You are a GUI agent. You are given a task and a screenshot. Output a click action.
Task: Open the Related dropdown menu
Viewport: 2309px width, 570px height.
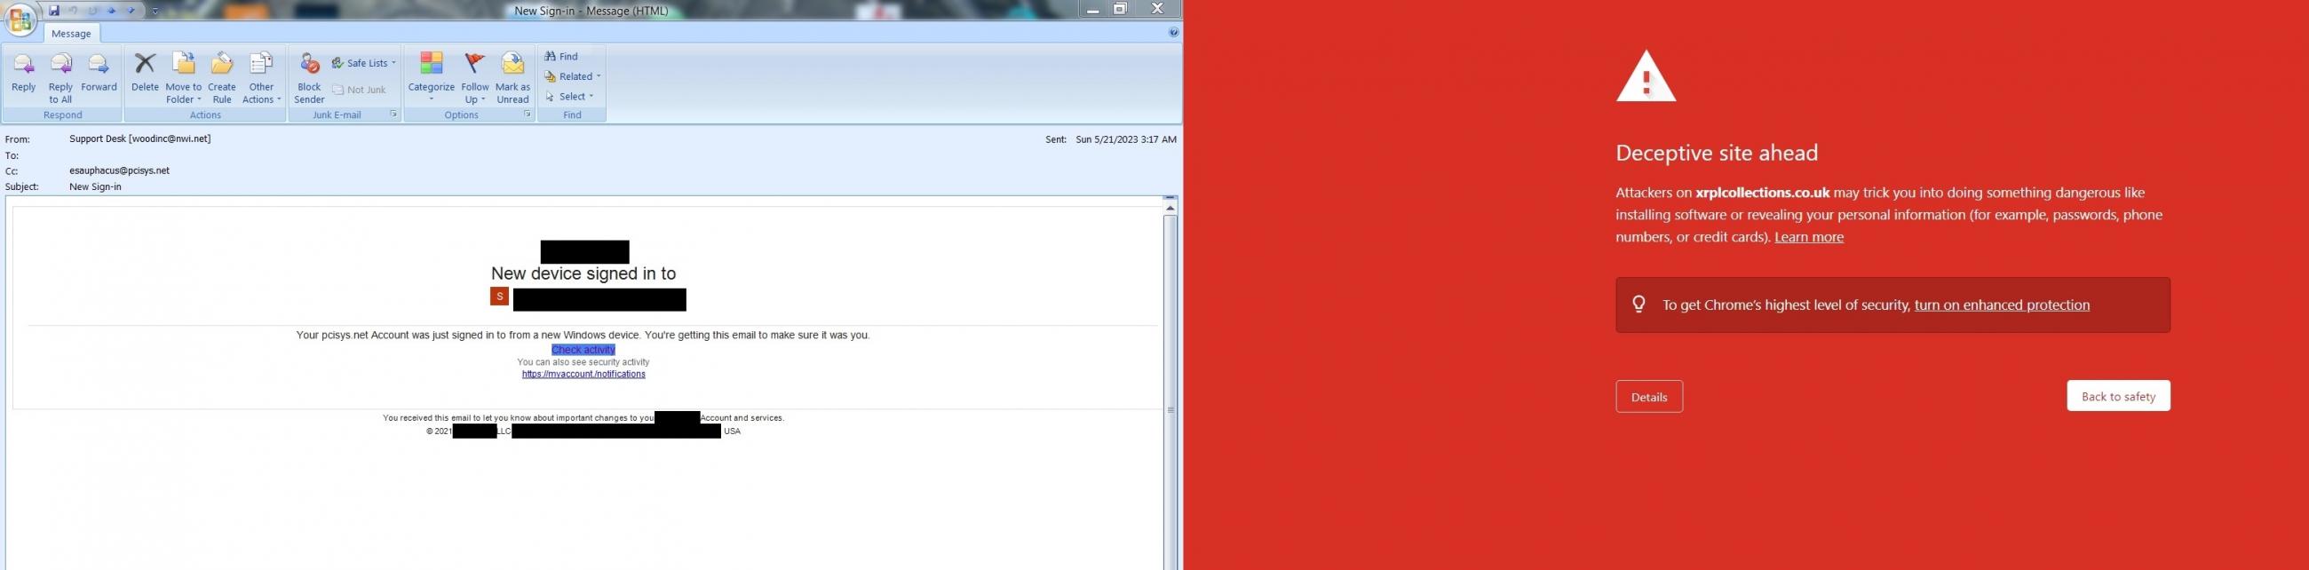574,76
